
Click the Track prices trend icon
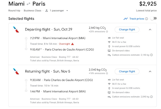coord(126,19)
